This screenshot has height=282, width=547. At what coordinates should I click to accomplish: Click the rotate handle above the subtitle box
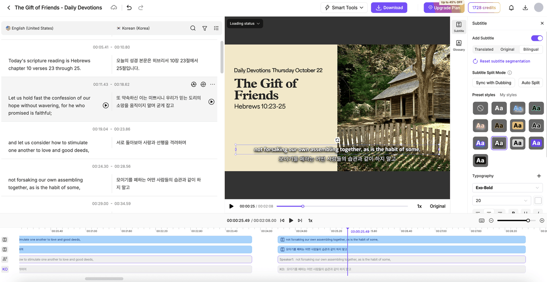[x=337, y=140]
